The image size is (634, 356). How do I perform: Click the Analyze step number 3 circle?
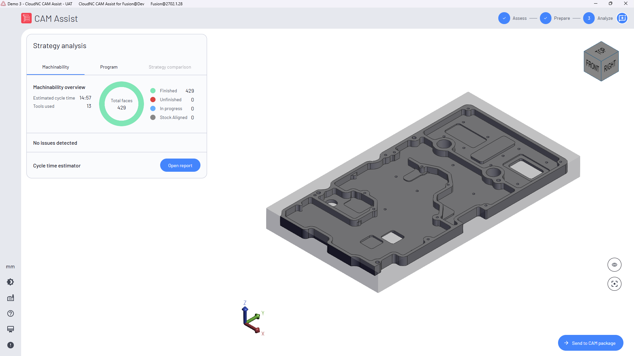589,18
